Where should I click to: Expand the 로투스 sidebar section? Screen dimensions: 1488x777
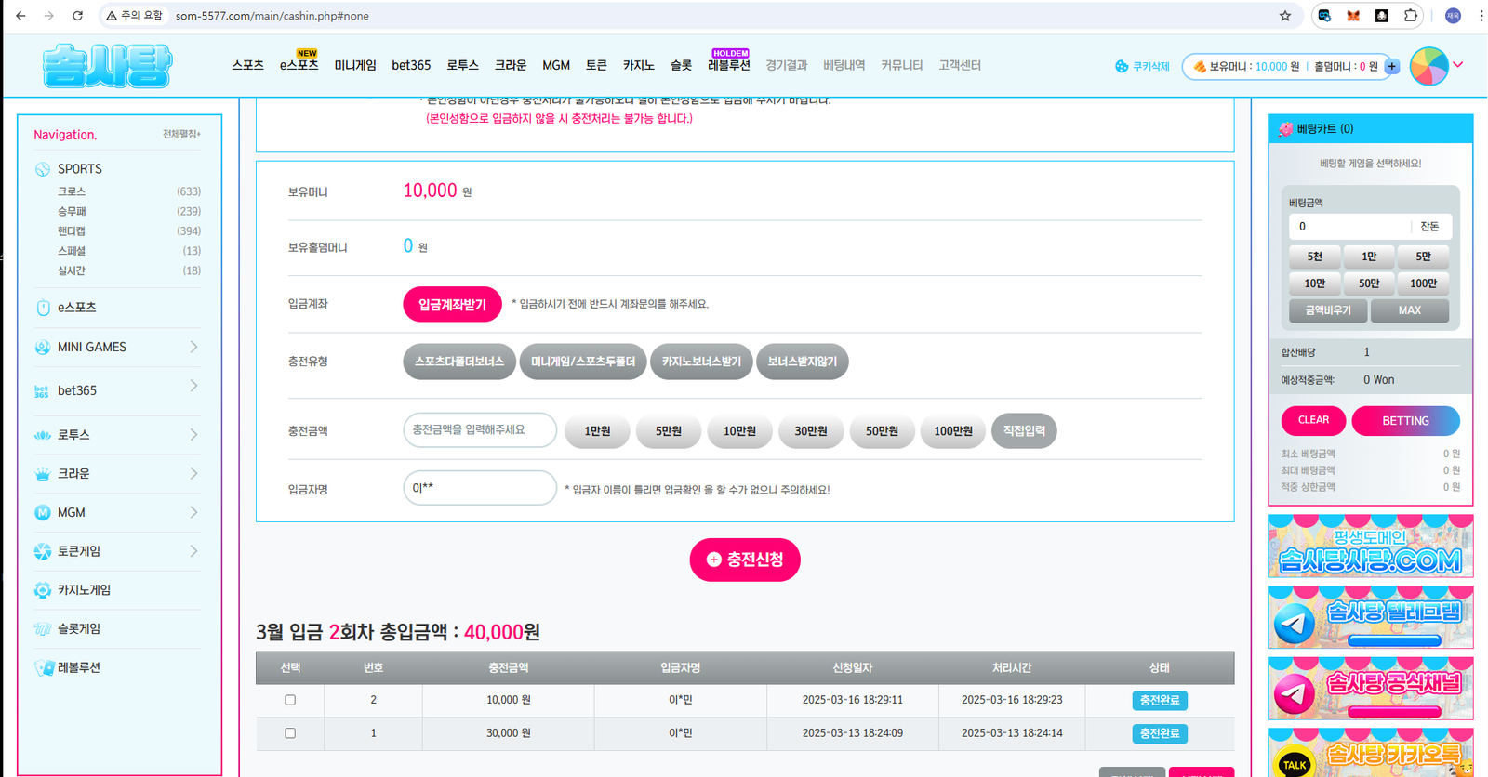193,435
